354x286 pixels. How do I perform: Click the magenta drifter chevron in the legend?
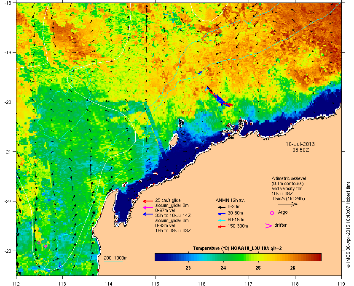pyautogui.click(x=269, y=226)
